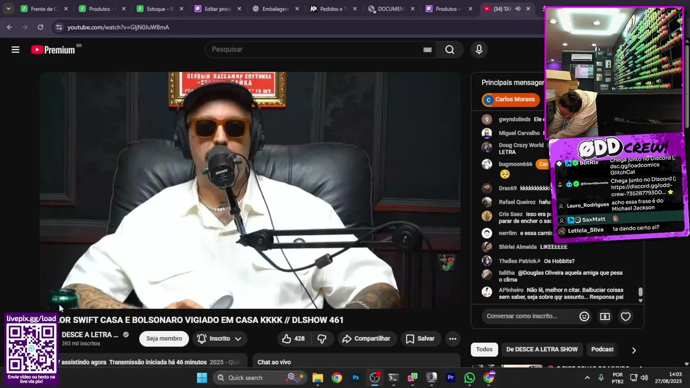Open File Explorer from the taskbar
The width and height of the screenshot is (690, 388).
click(318, 378)
